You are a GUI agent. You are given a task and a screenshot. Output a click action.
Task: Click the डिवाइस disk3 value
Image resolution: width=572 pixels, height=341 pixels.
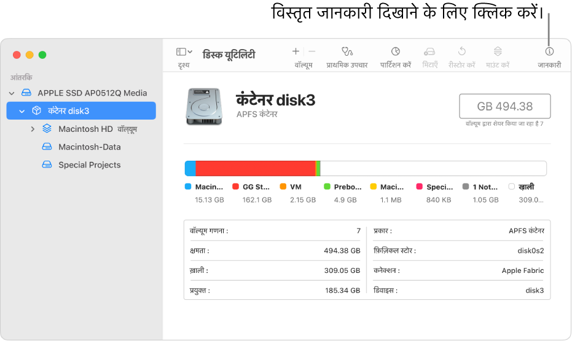click(x=535, y=290)
